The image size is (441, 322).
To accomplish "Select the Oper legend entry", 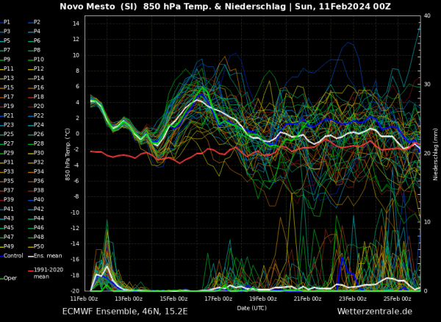I will 8,278.
